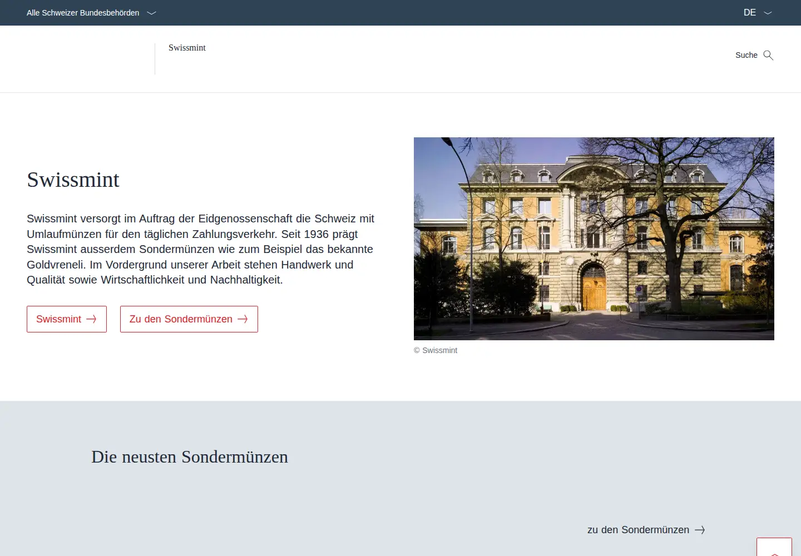Viewport: 801px width, 556px height.
Task: Click the Swissmint intro paragraph text
Action: click(x=201, y=249)
